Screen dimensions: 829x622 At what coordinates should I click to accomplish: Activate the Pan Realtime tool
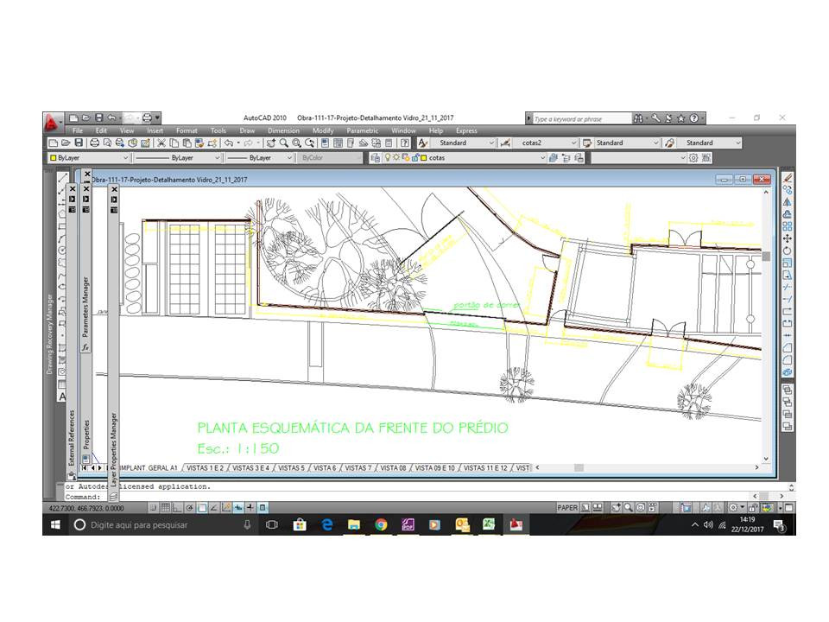270,143
